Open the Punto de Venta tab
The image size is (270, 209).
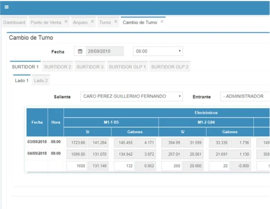click(46, 22)
